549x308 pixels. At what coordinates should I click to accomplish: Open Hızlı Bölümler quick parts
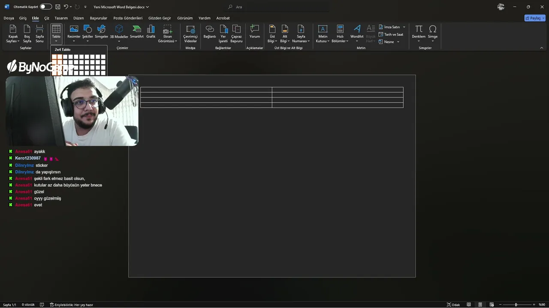340,34
